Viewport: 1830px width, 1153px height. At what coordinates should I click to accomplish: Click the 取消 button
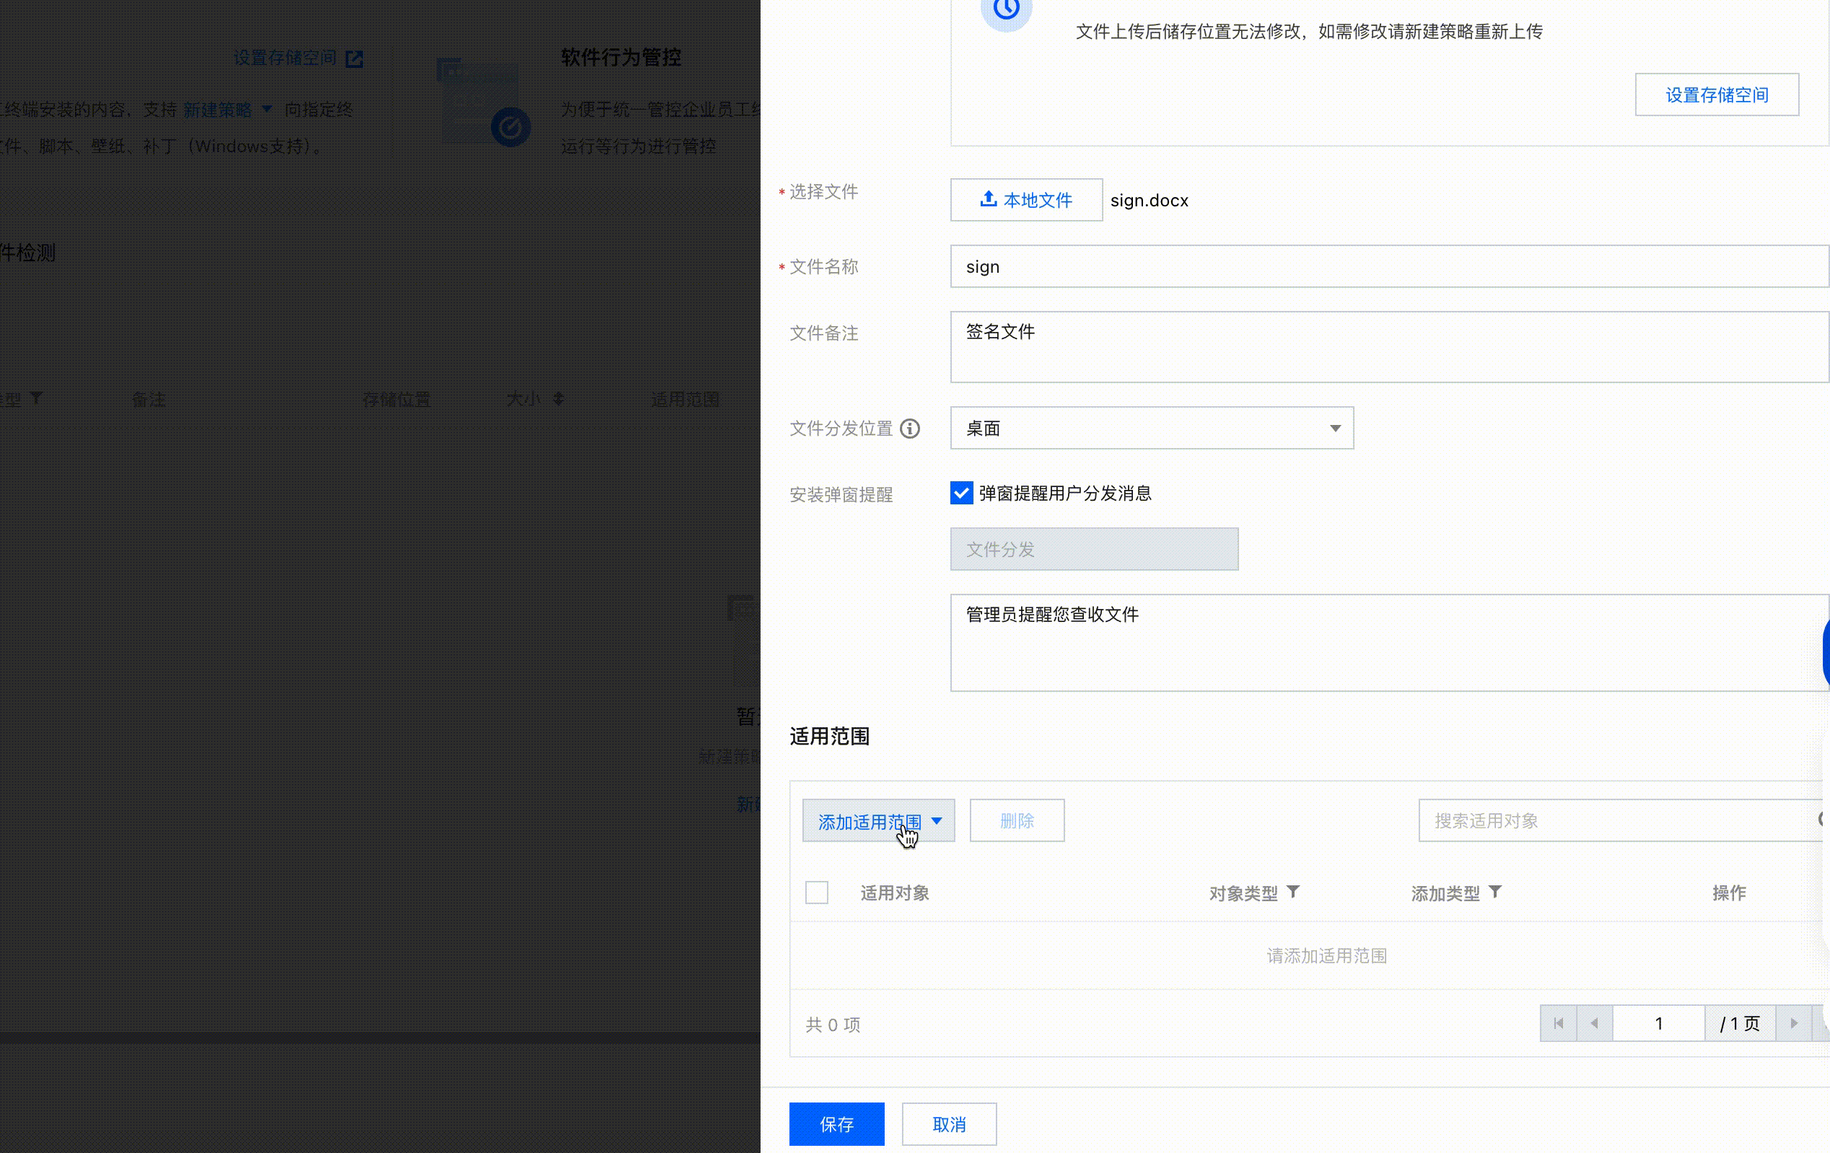[948, 1124]
